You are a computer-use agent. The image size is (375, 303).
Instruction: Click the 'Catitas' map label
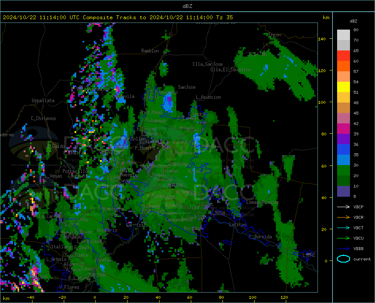coord(237,225)
